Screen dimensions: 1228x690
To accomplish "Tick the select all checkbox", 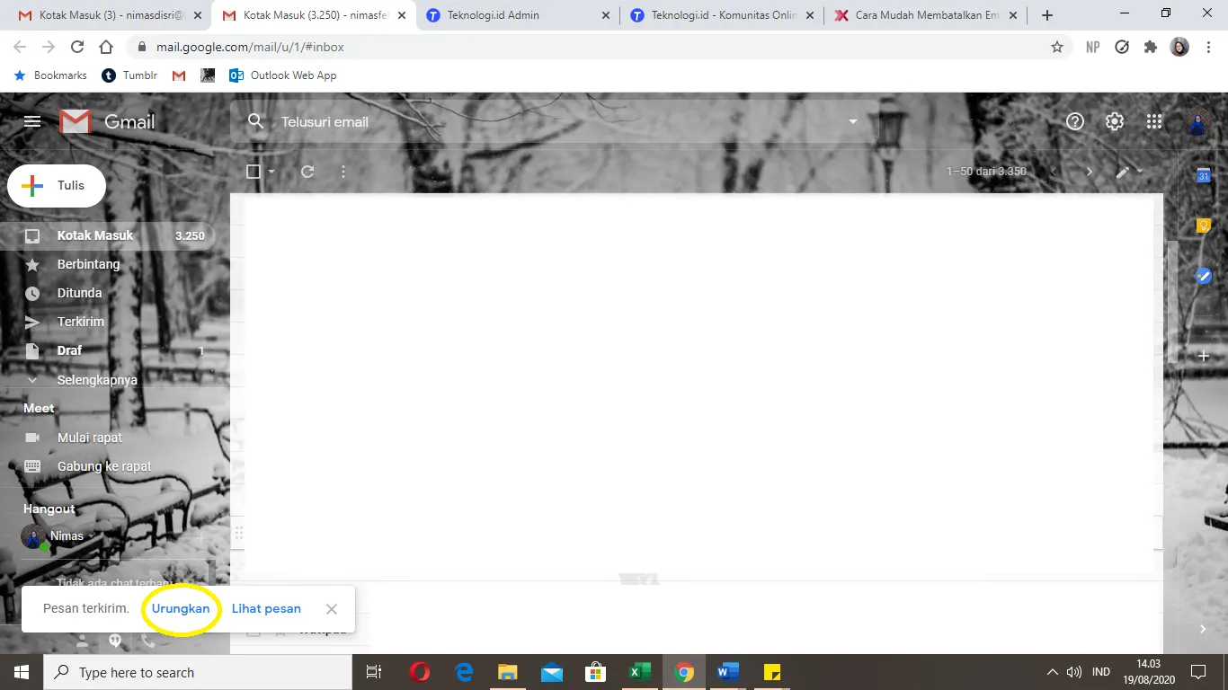I will click(x=254, y=172).
